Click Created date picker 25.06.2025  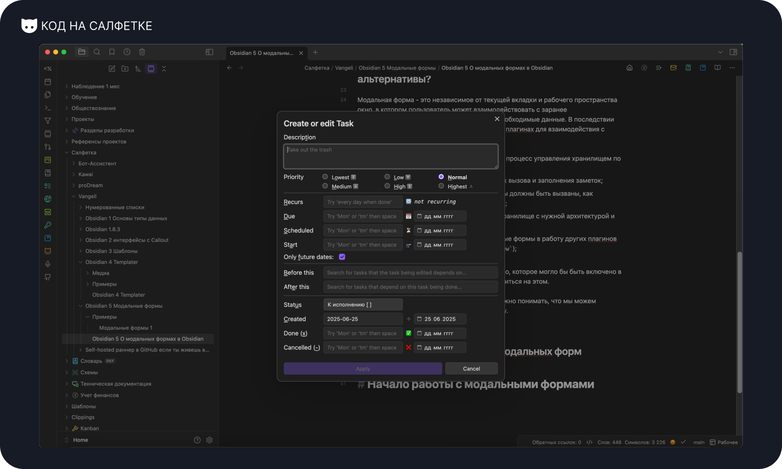[440, 319]
